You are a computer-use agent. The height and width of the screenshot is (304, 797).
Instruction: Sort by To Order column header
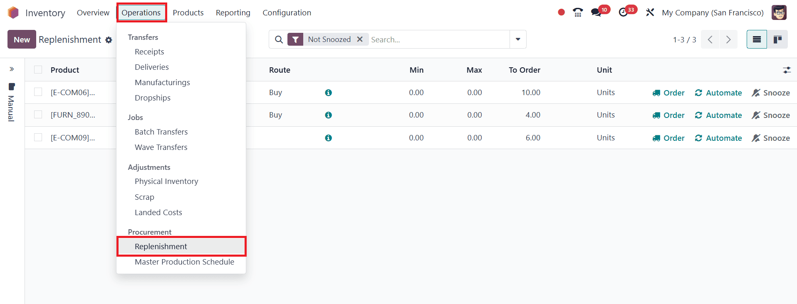525,70
